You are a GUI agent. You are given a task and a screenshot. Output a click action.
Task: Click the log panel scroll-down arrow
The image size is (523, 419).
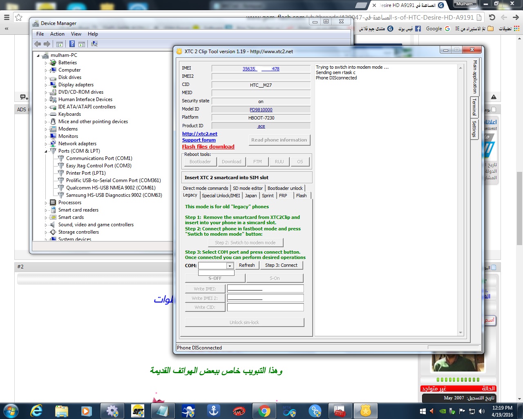[x=460, y=333]
